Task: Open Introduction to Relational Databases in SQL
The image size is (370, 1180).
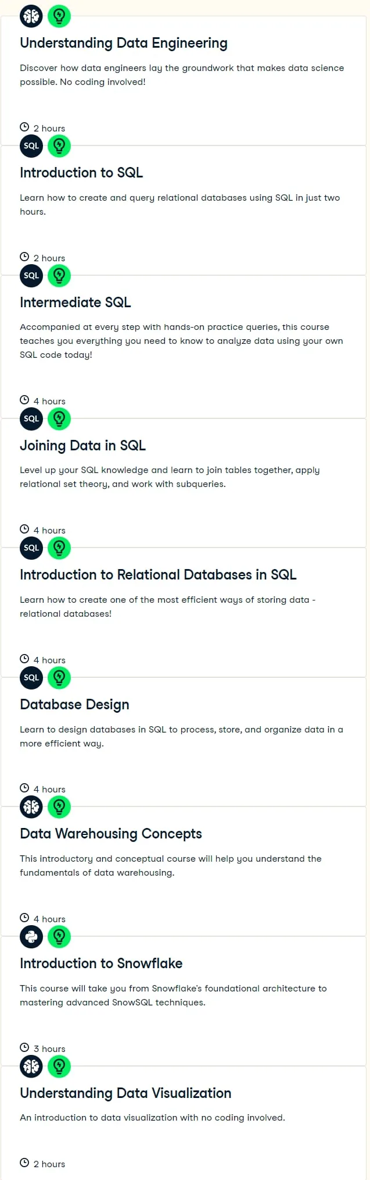Action: tap(158, 575)
